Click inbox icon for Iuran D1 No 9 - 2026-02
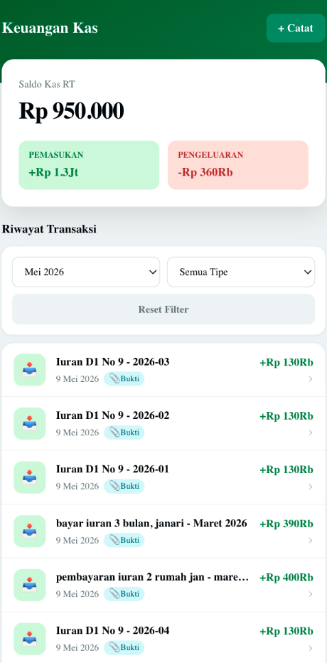This screenshot has width=327, height=663. tap(30, 423)
